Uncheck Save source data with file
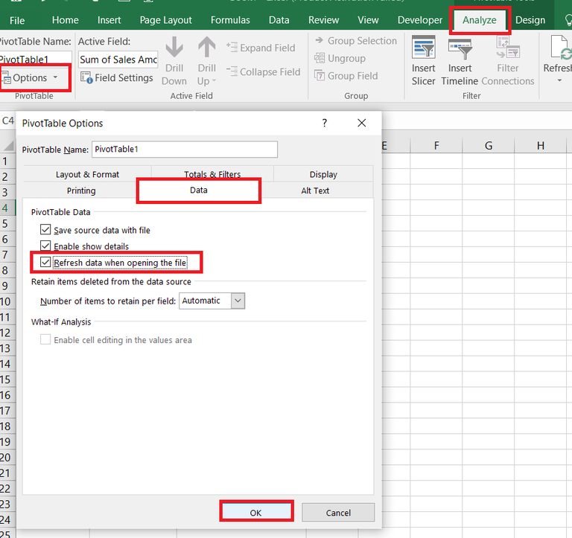The image size is (572, 538). (x=46, y=231)
